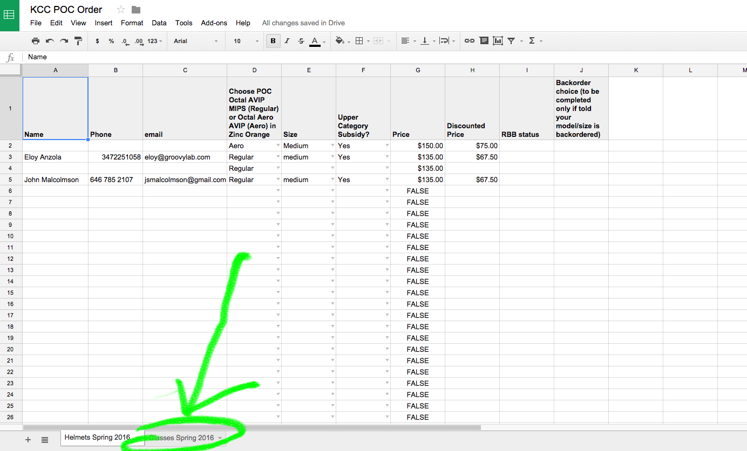747x451 pixels.
Task: Open the filter funnel icon
Action: 511,41
